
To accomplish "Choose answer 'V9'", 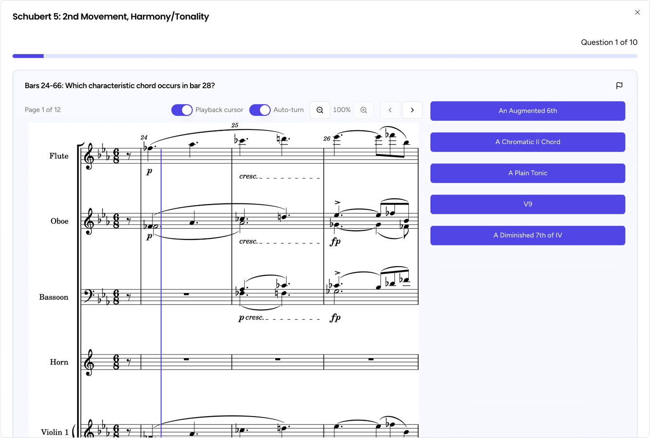I will 528,204.
